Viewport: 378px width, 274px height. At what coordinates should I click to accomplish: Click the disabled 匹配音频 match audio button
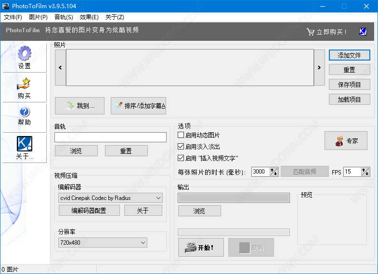(305, 172)
